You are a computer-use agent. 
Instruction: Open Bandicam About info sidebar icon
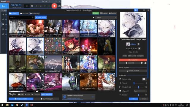3,34
